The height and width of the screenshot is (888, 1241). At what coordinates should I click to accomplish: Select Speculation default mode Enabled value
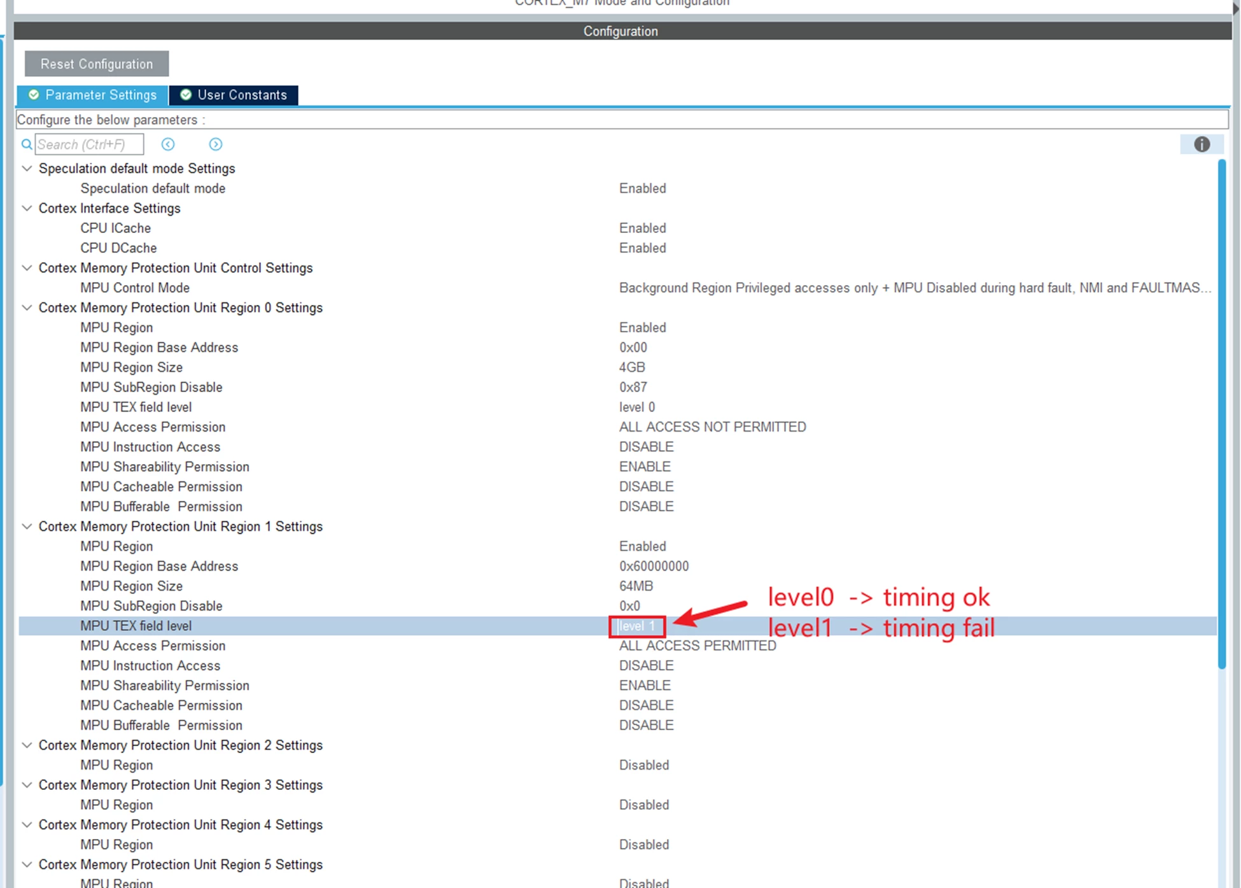point(643,188)
